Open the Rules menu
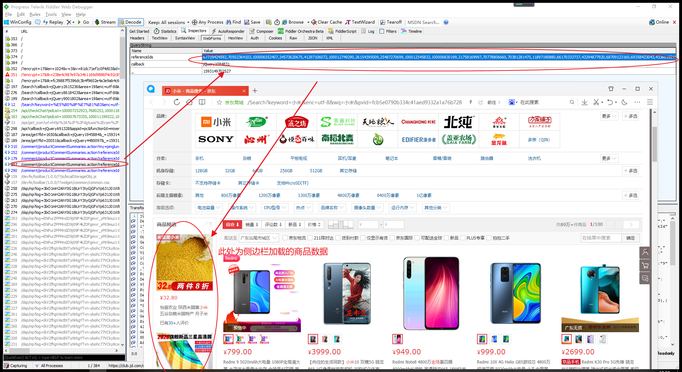This screenshot has height=372, width=682. click(x=35, y=14)
